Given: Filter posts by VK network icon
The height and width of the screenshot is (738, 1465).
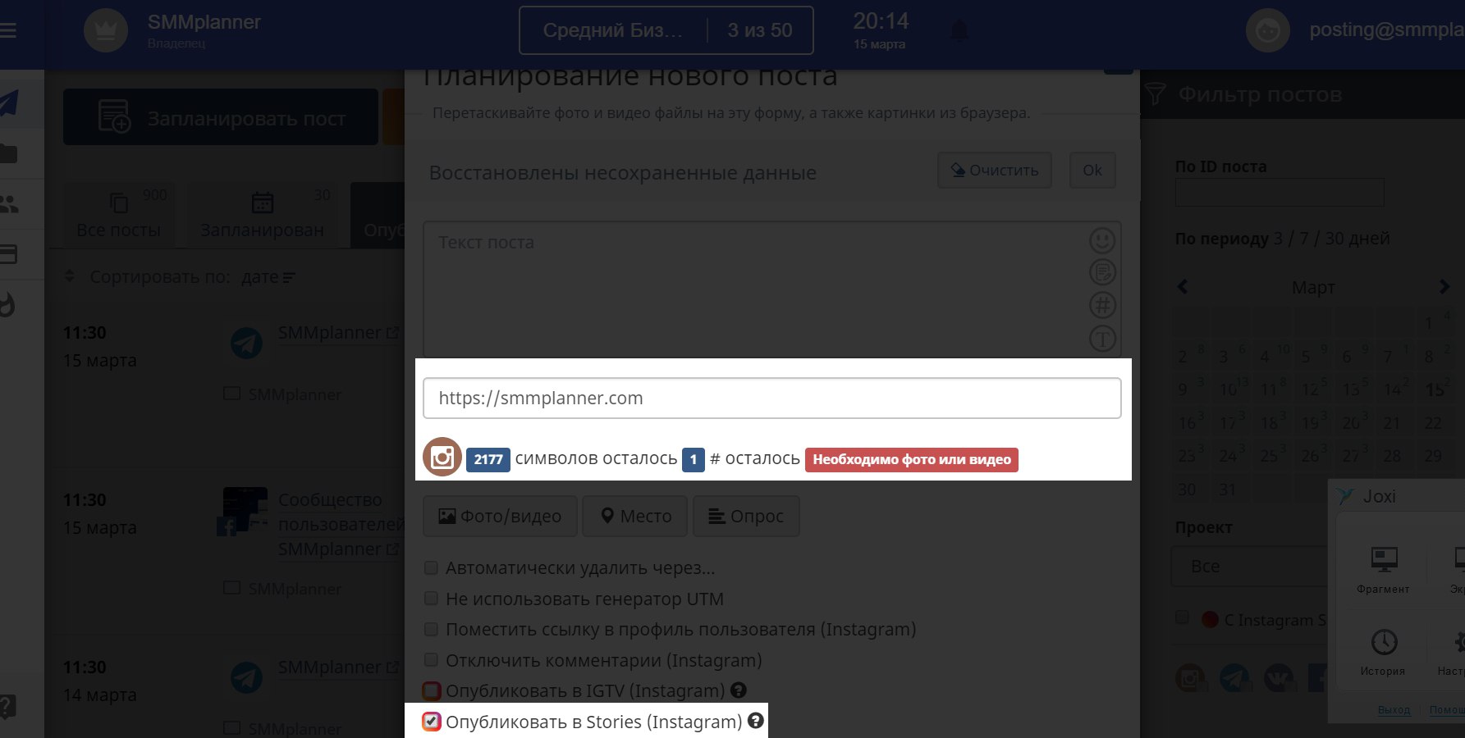Looking at the screenshot, I should pos(1280,677).
